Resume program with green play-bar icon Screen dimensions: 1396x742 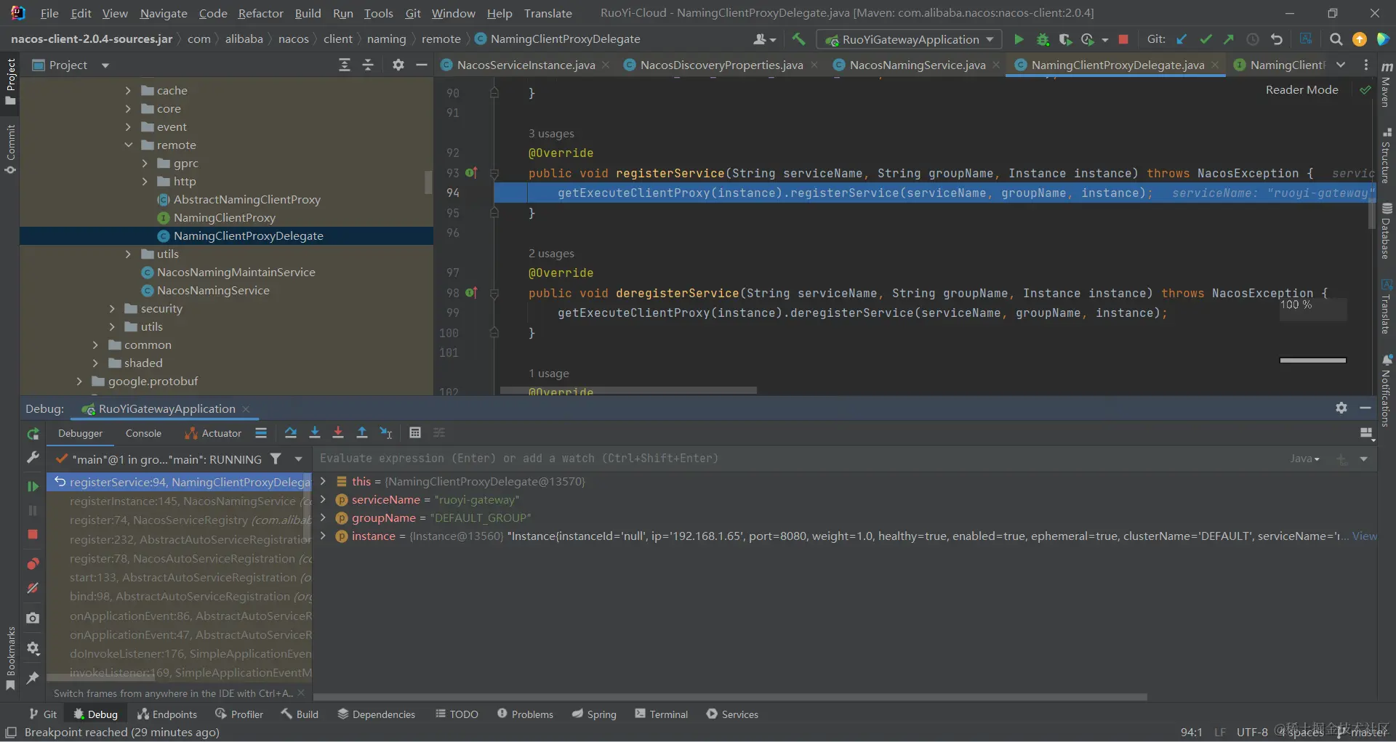coord(33,486)
